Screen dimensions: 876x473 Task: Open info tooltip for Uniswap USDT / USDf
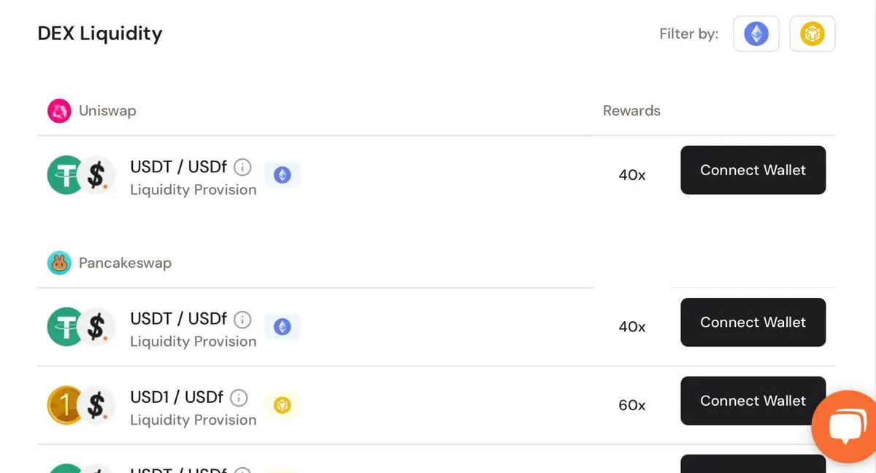(242, 167)
